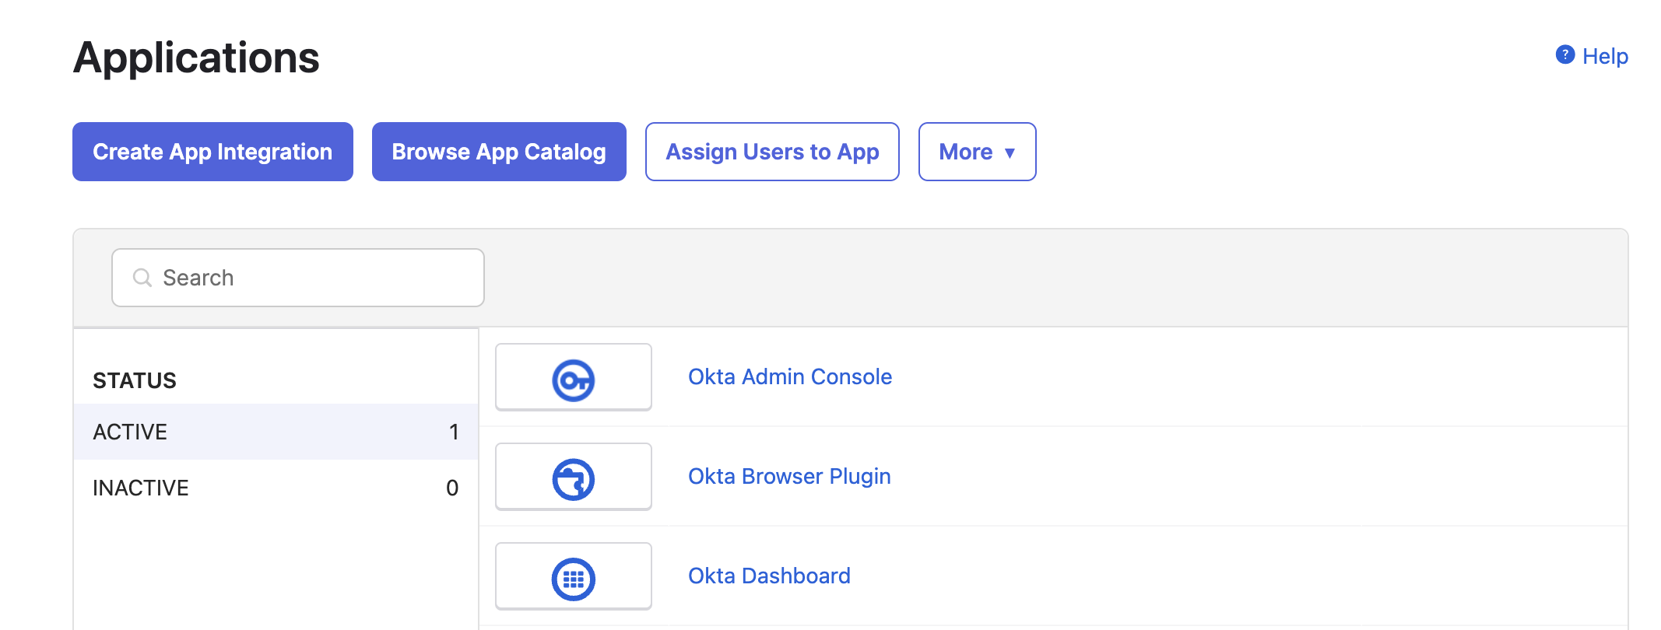Screen dimensions: 1661x630
Task: Filter by ACTIVE status
Action: [x=276, y=432]
